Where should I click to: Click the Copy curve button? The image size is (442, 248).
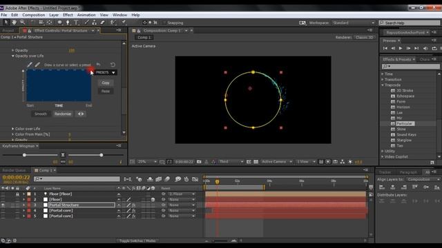[106, 83]
